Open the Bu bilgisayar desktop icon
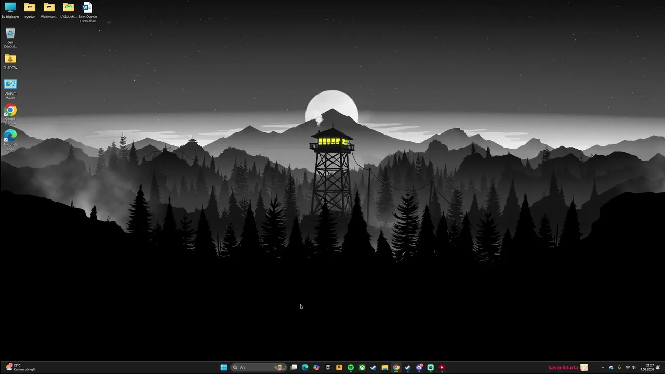 pos(10,10)
